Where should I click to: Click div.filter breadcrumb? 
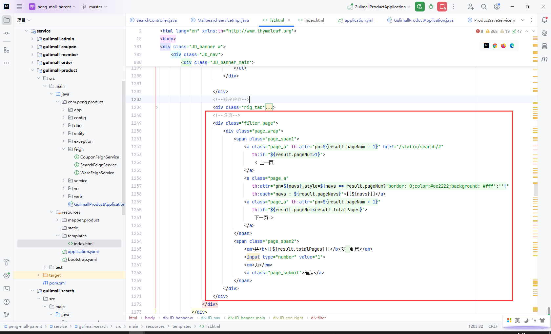(318, 318)
